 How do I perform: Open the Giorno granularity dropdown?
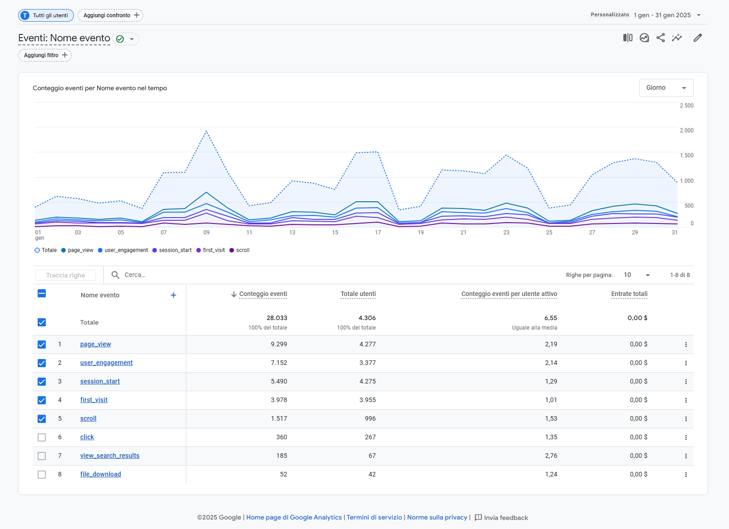tap(666, 88)
